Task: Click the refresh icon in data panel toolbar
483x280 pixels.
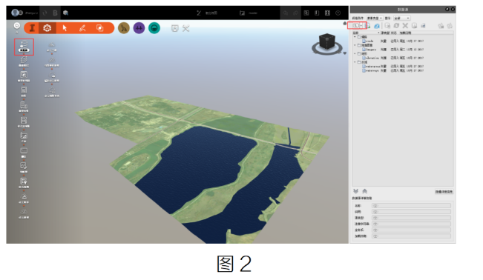Action: pyautogui.click(x=396, y=26)
